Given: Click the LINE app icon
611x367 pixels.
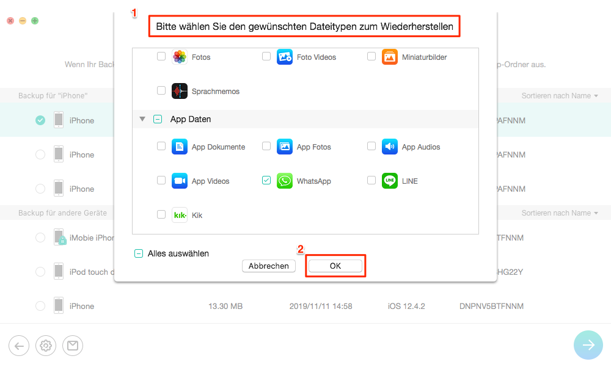Looking at the screenshot, I should [x=389, y=181].
